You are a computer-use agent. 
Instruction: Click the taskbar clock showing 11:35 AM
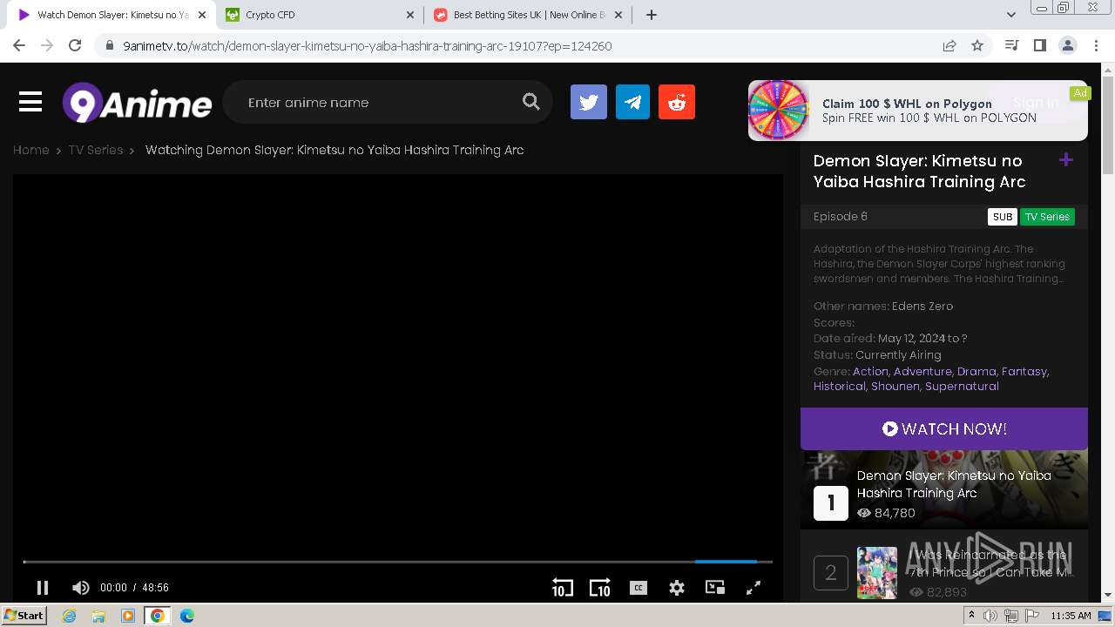click(x=1071, y=616)
